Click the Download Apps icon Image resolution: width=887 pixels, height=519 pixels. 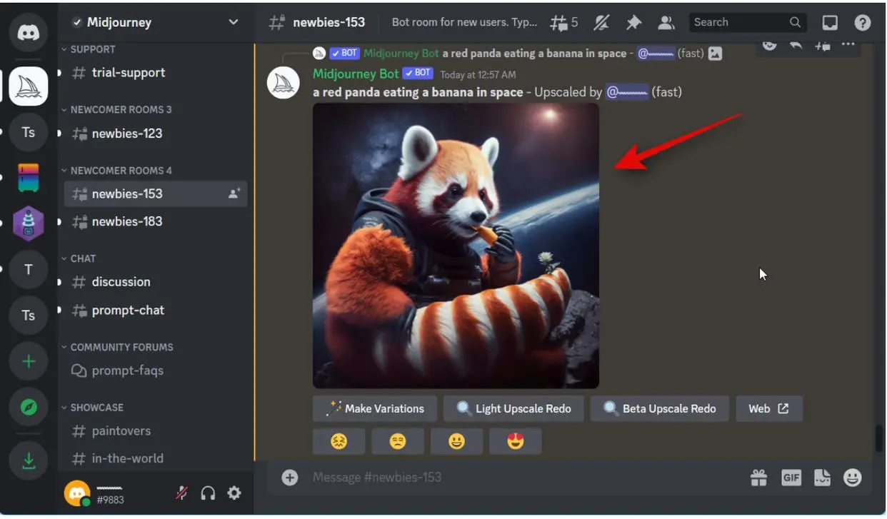(29, 462)
